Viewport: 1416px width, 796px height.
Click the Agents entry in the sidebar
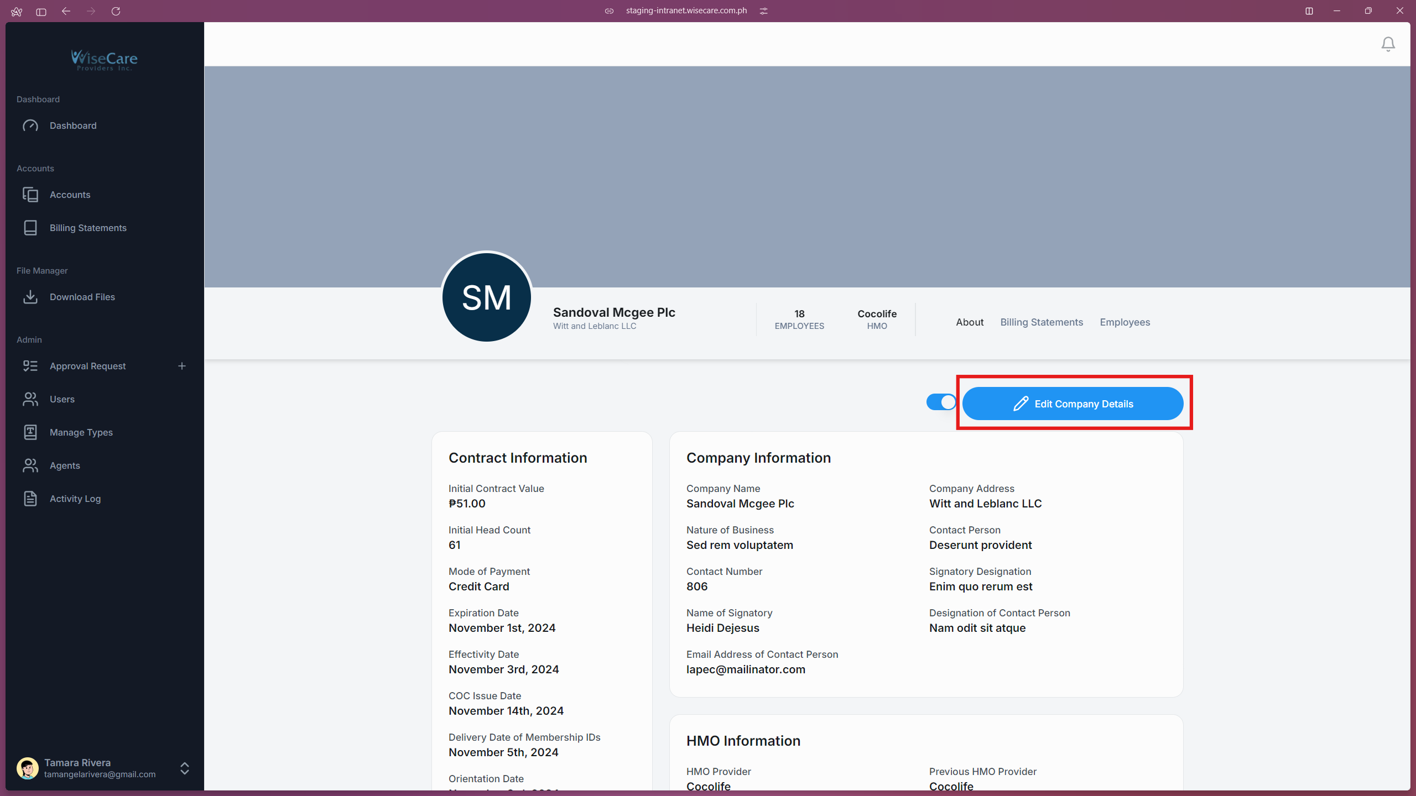click(64, 465)
